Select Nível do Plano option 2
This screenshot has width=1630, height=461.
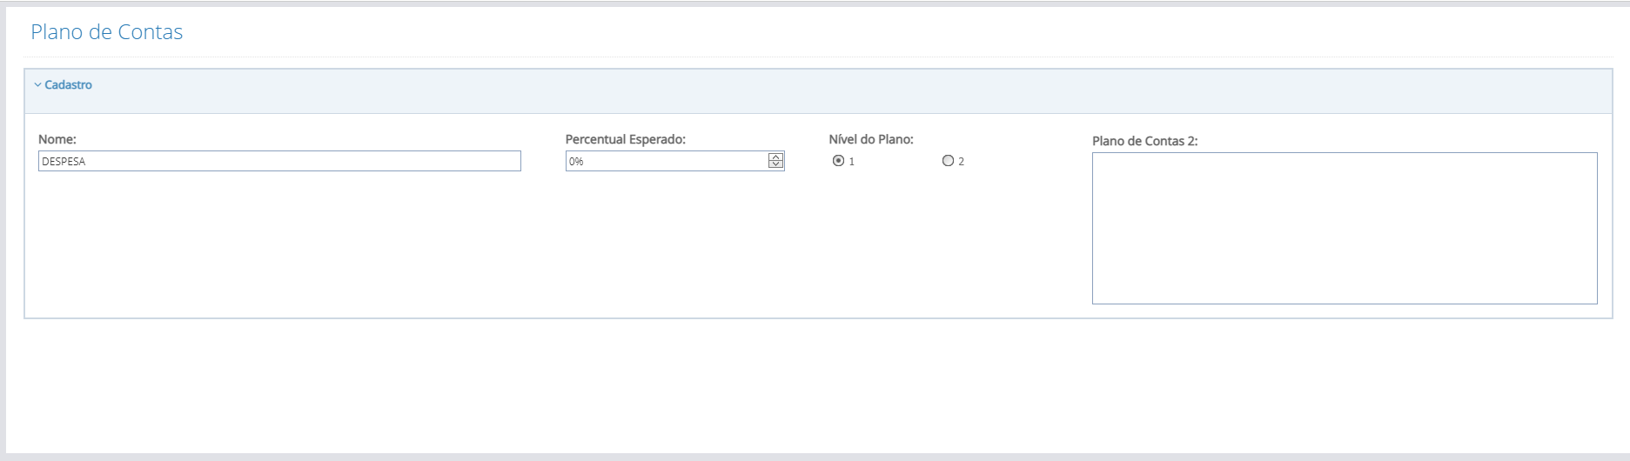(948, 161)
